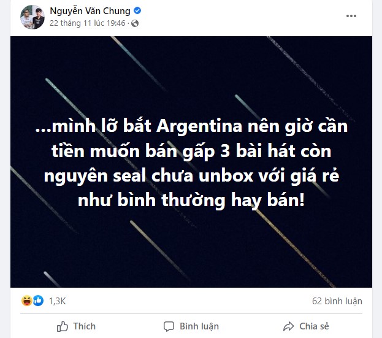View the 1,3K reactions list
Viewport: 382px width, 338px height.
[58, 301]
